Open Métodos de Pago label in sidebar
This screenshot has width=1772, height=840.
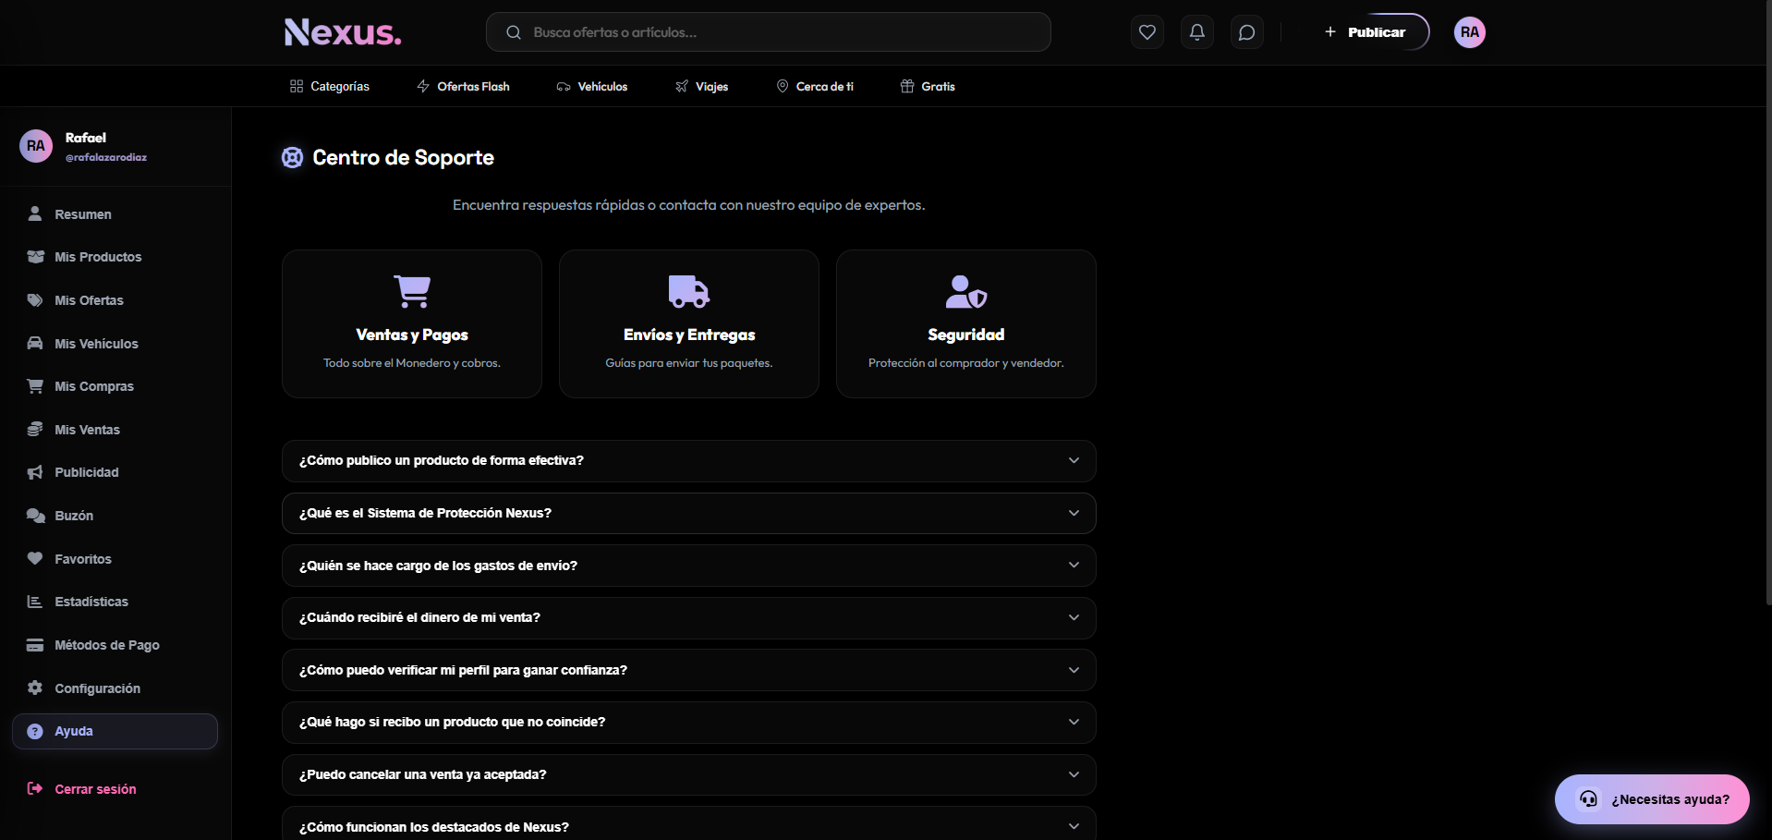(107, 645)
